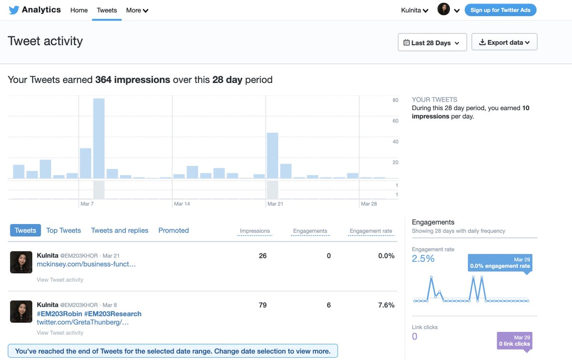
Task: Click Kulnita's avatar on Mar 21 tweet
Action: [21, 262]
